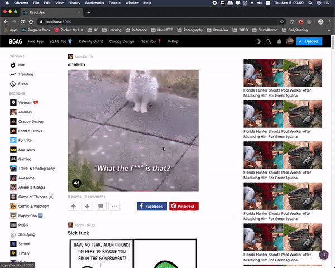
Task: Click Animals tag above eheheh post
Action: (x=80, y=56)
